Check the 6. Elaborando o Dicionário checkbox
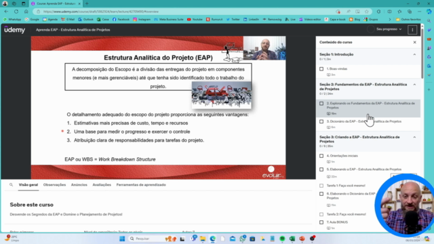Image resolution: width=434 pixels, height=244 pixels. pyautogui.click(x=321, y=194)
